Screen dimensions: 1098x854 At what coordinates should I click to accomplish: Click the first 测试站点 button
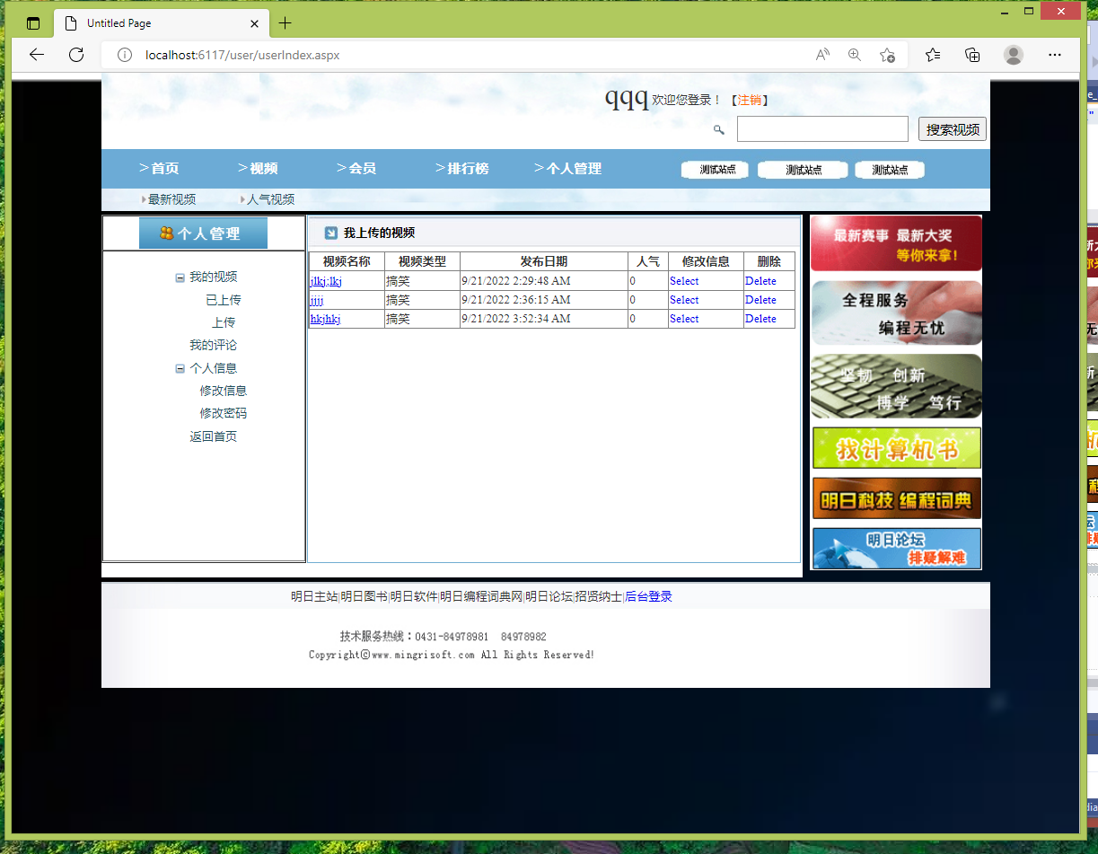click(715, 170)
